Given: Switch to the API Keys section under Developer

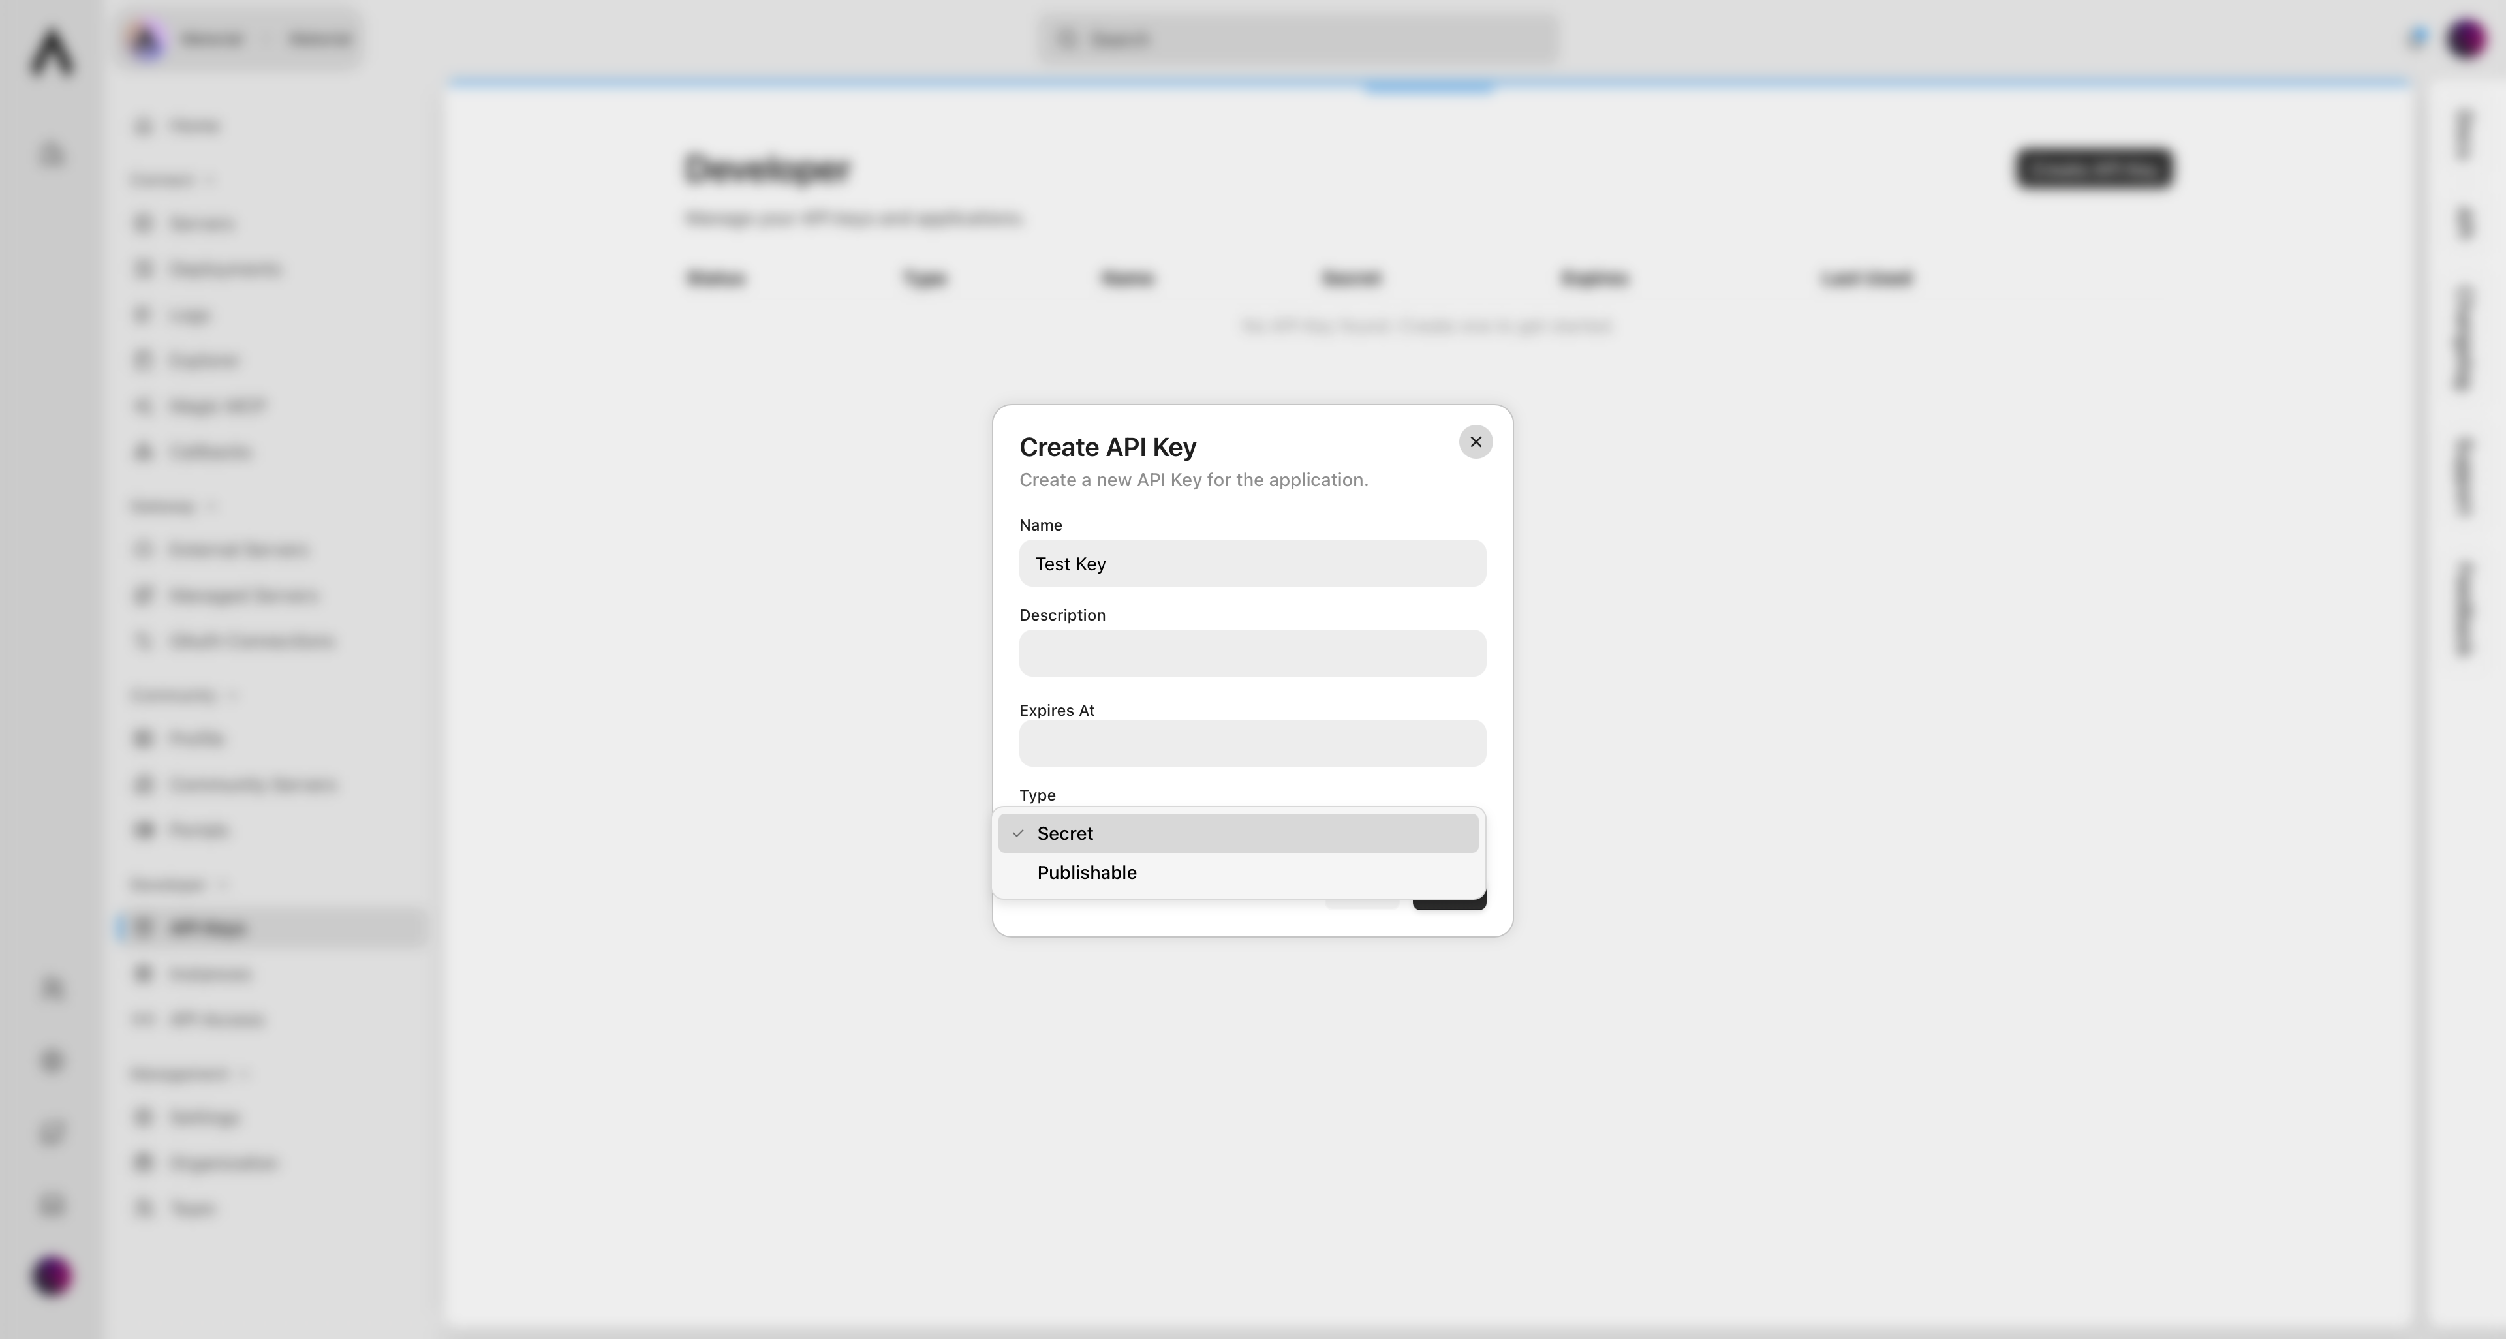Looking at the screenshot, I should [x=208, y=928].
